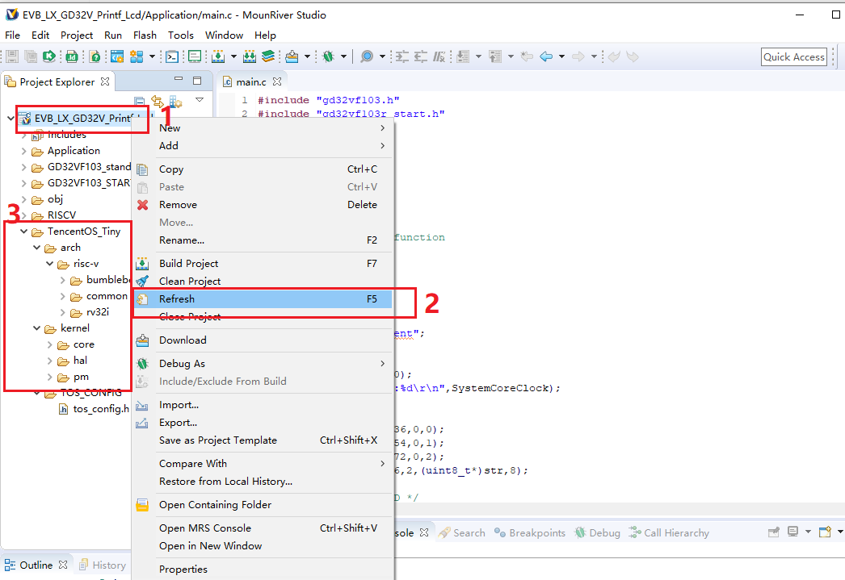Choose Clean Project from the context menu

[x=263, y=282]
